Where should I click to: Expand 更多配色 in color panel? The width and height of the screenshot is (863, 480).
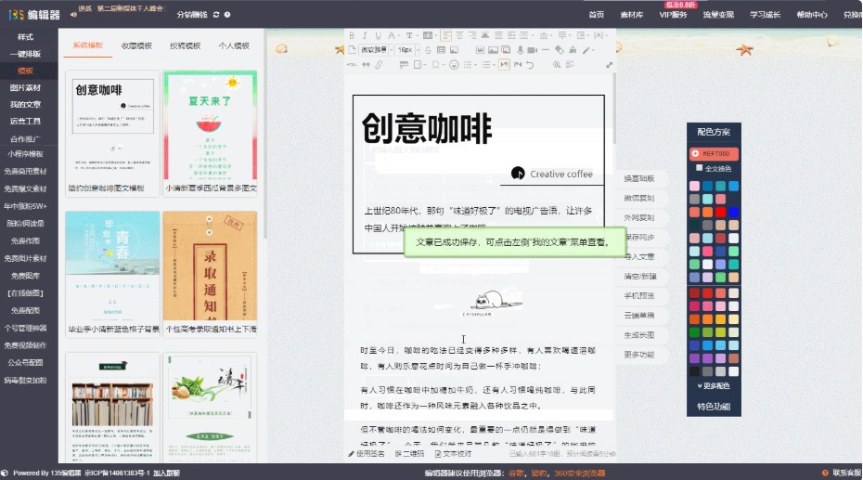(x=714, y=386)
